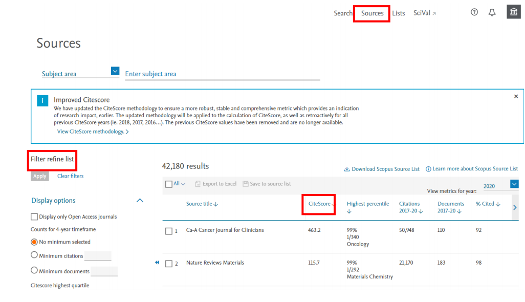Viewport: 525px width, 302px height.
Task: Close the Improved Citescore info banner
Action: (516, 96)
